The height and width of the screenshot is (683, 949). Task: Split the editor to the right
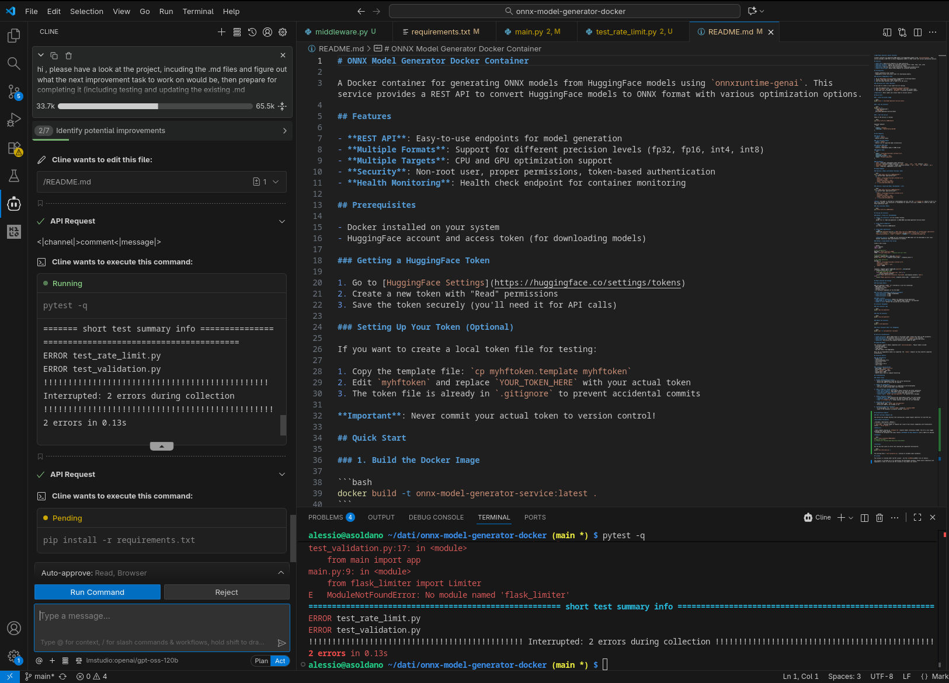tap(917, 32)
